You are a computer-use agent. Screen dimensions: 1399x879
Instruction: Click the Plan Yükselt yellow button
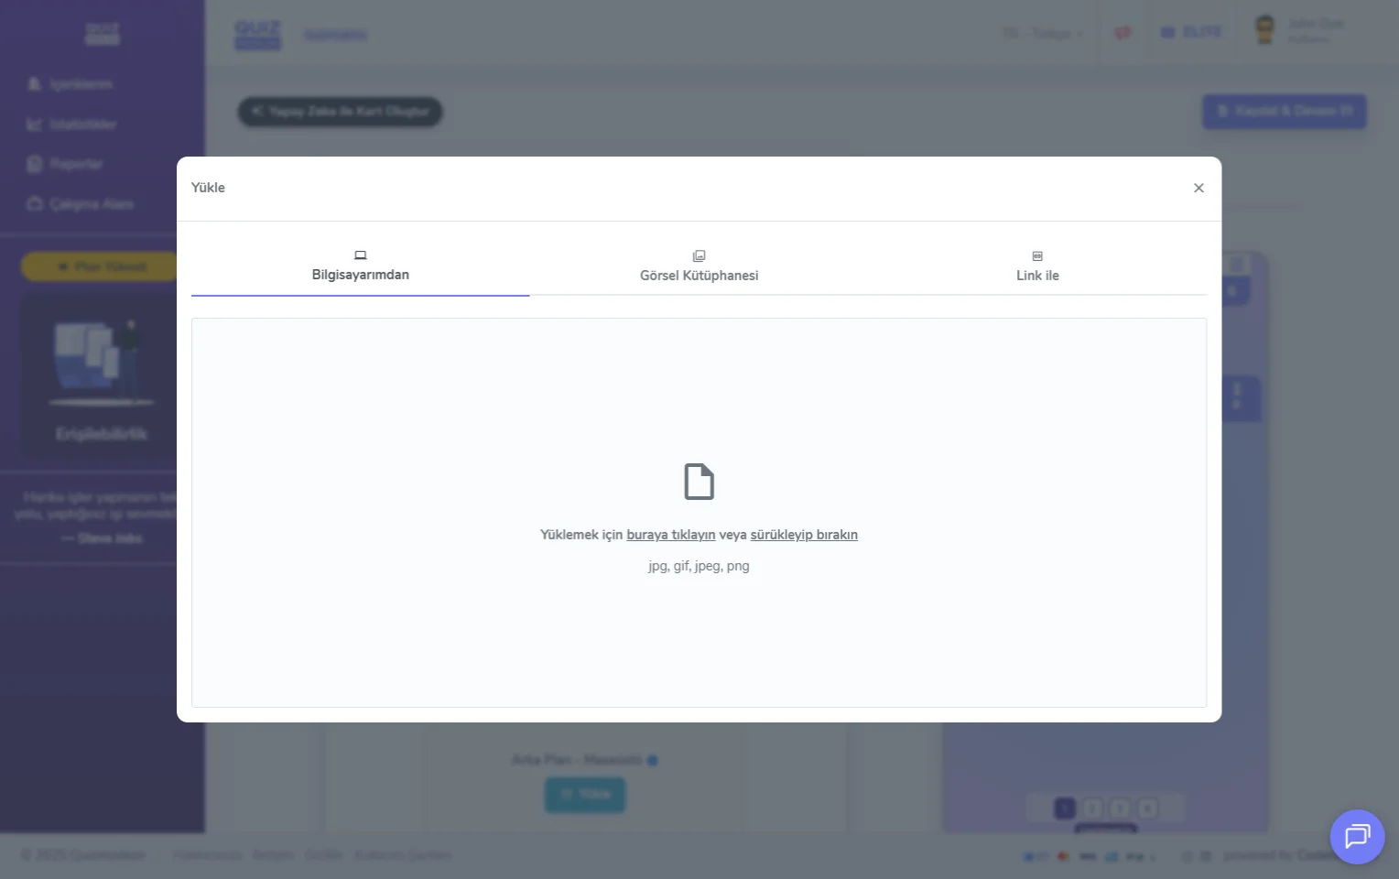[101, 266]
